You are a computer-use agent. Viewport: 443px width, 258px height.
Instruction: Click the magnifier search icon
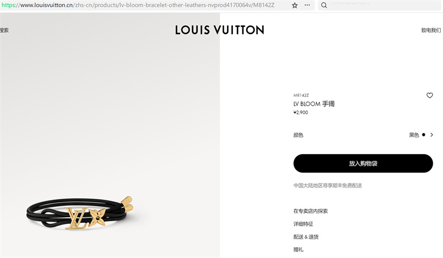click(x=324, y=5)
